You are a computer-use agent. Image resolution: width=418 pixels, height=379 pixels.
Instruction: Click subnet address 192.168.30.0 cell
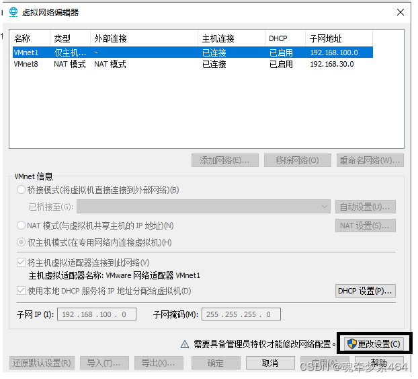point(332,64)
